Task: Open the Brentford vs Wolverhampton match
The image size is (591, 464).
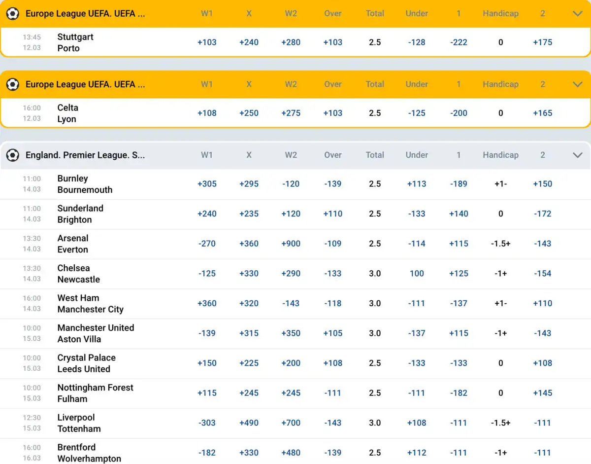Action: pyautogui.click(x=89, y=453)
